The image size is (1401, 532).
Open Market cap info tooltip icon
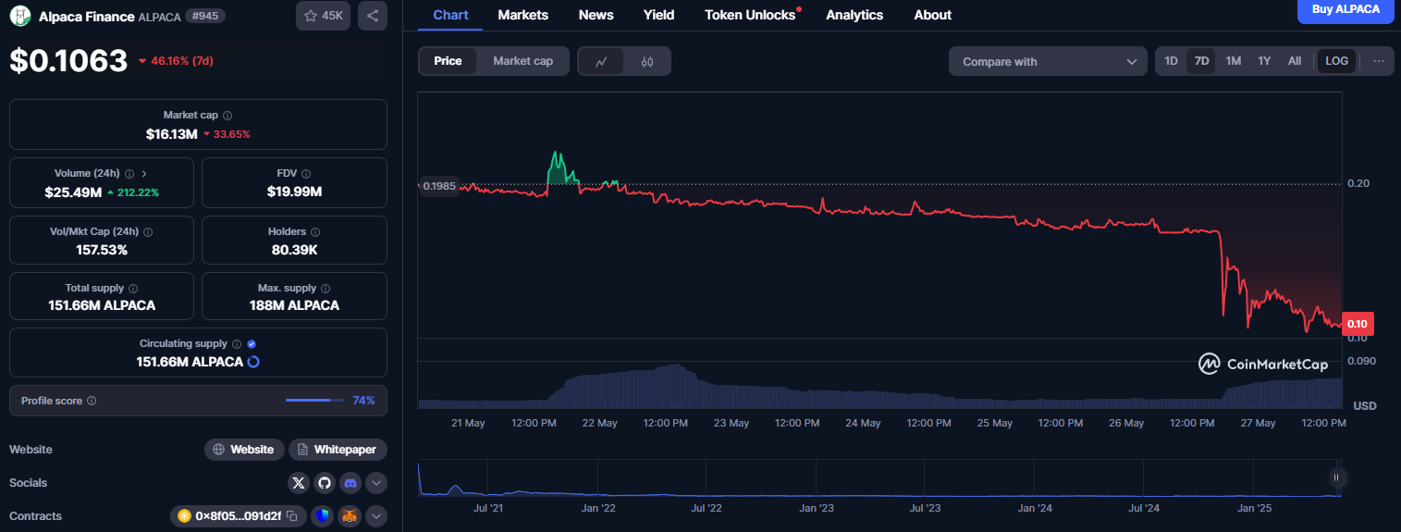click(x=227, y=116)
